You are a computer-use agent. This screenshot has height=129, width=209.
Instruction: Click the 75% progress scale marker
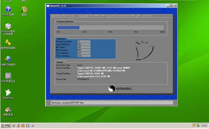[136, 32]
